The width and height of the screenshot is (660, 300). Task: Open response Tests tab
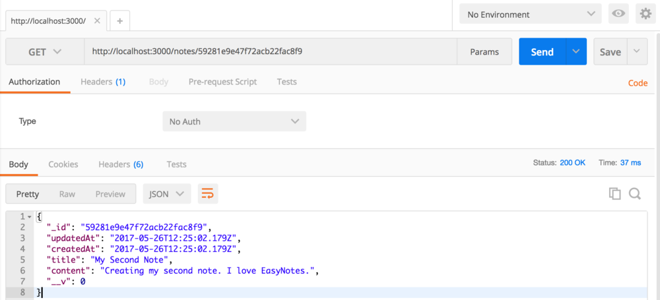176,164
